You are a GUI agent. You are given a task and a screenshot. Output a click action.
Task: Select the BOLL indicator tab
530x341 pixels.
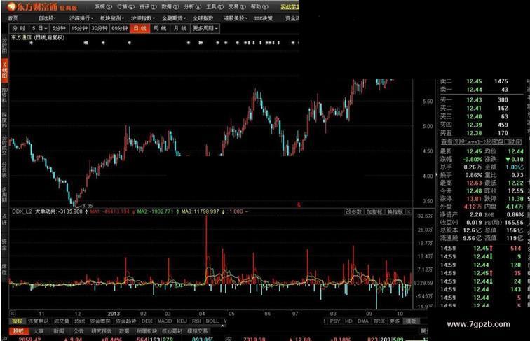(x=212, y=321)
